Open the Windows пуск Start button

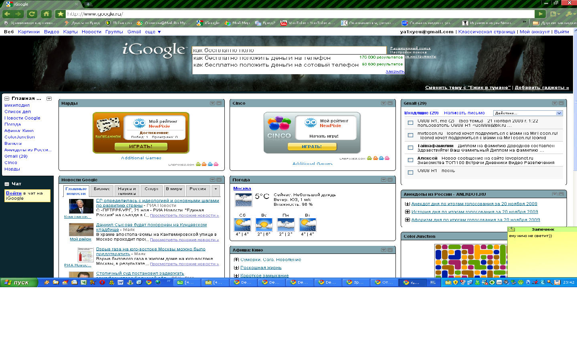point(19,282)
